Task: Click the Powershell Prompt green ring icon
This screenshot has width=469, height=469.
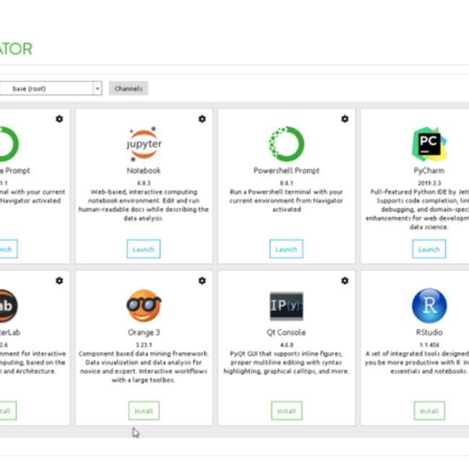Action: 286,144
